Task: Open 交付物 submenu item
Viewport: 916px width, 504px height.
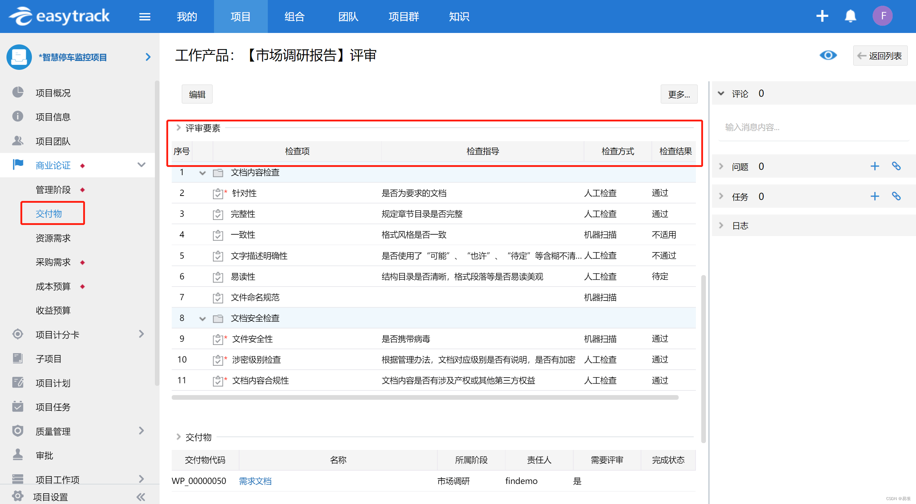Action: [x=49, y=213]
